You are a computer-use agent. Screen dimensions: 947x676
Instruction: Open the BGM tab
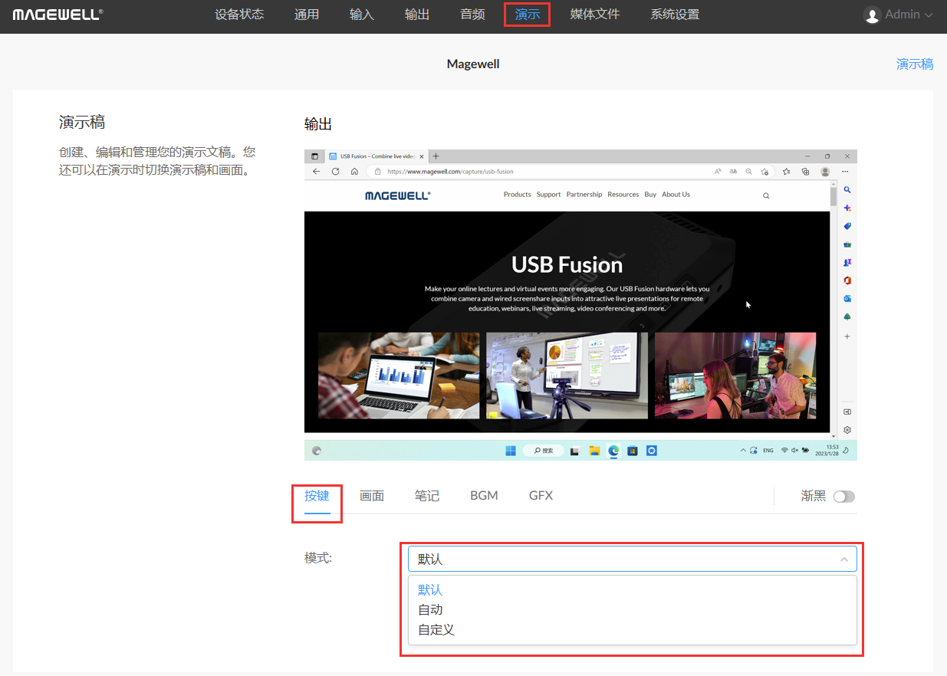pos(484,496)
